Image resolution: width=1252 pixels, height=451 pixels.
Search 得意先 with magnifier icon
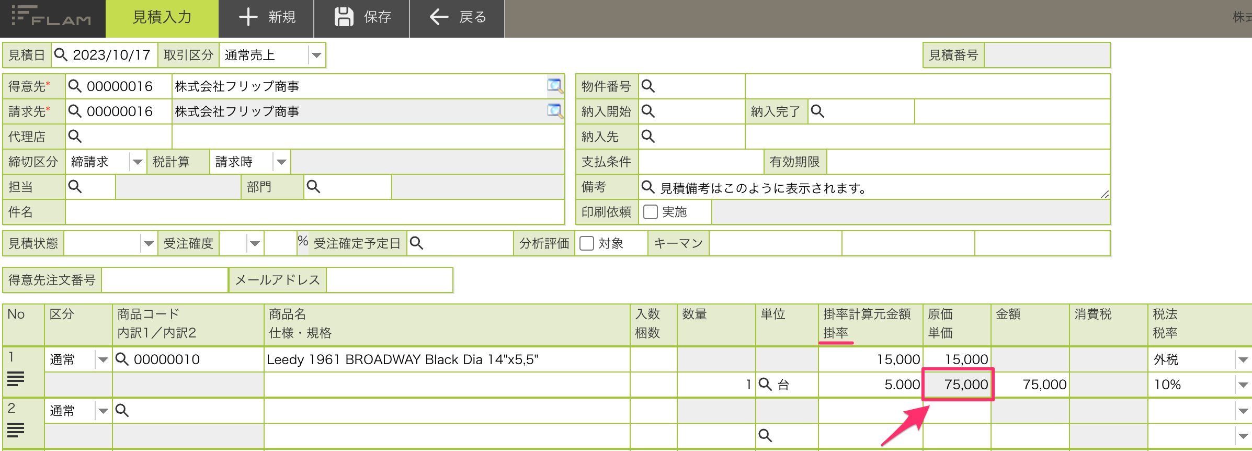coord(75,86)
